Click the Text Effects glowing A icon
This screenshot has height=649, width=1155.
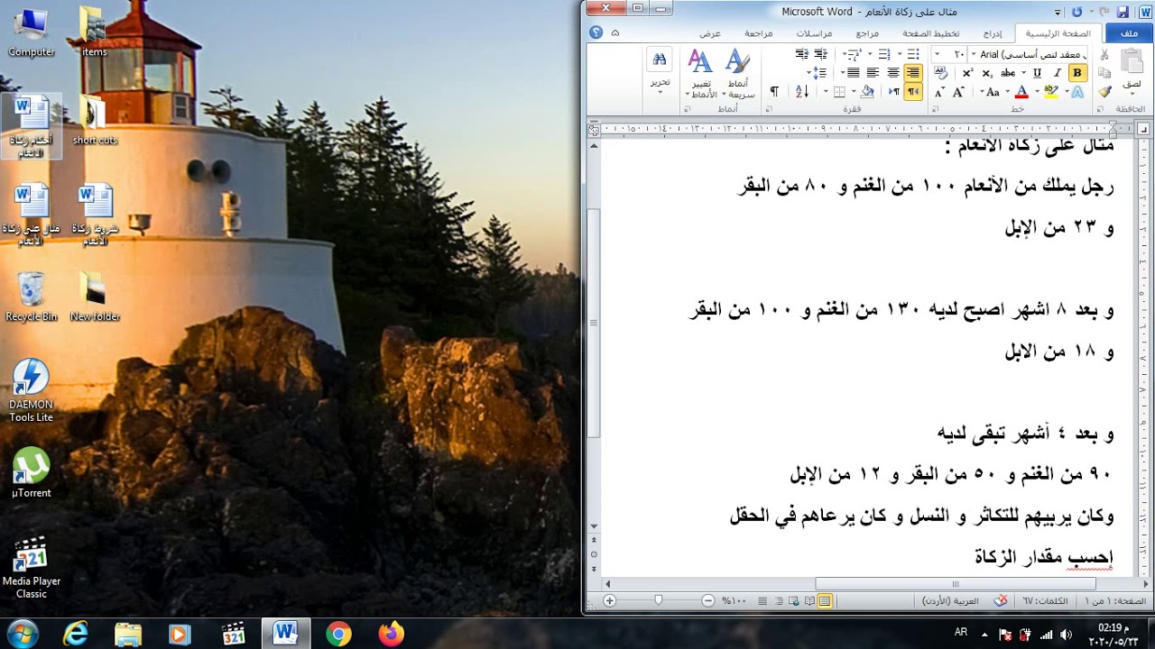[1077, 91]
